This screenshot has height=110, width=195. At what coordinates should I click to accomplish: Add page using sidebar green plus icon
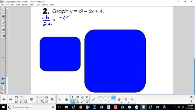pyautogui.click(x=3, y=88)
